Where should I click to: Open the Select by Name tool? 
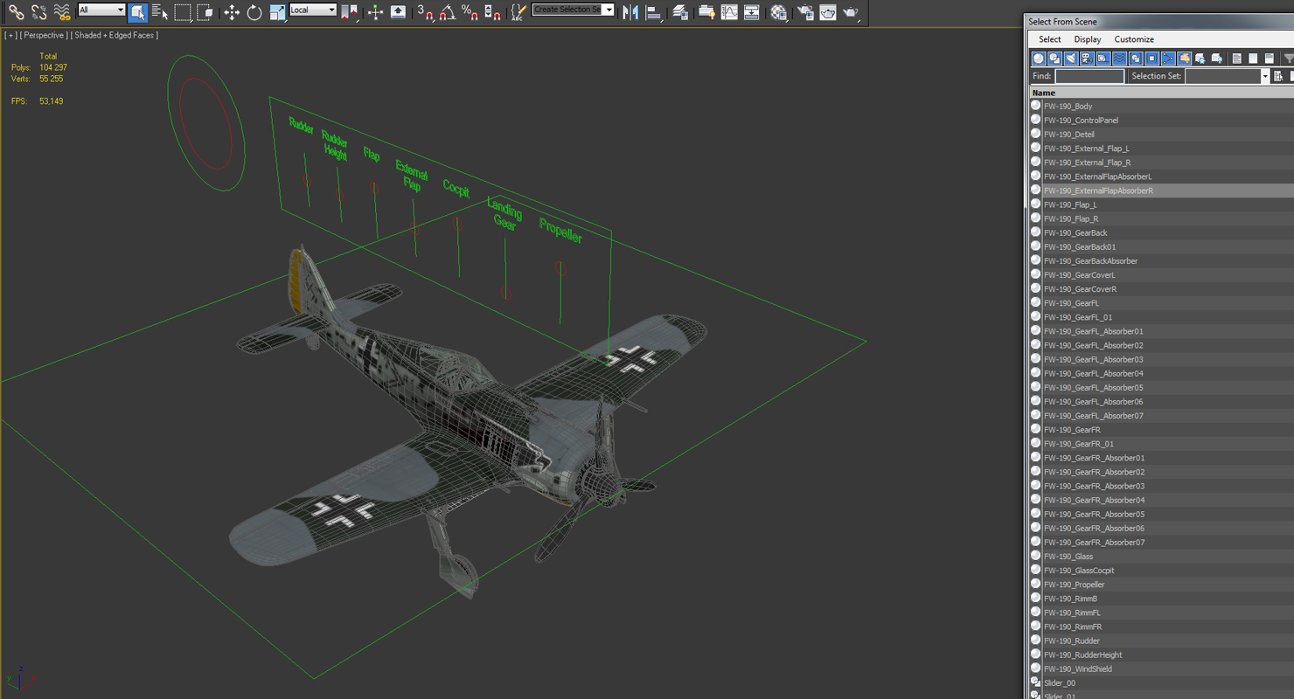160,12
